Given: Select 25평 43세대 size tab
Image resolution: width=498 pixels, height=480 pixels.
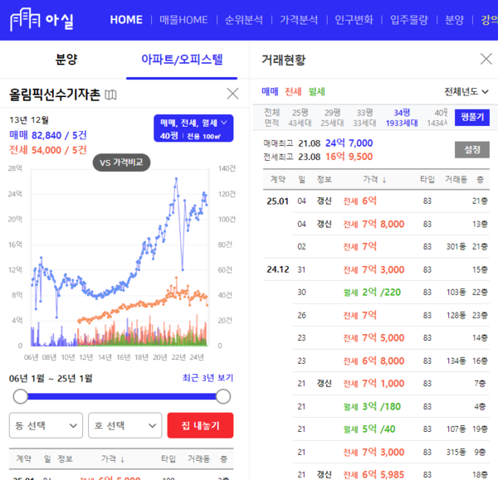Looking at the screenshot, I should coord(300,118).
